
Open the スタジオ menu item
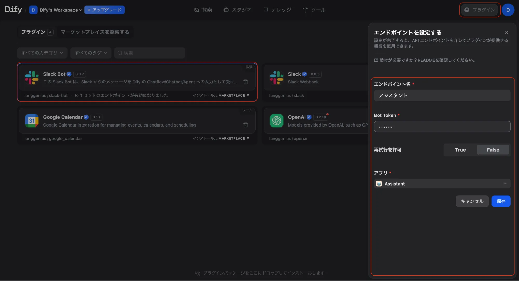[x=238, y=10]
